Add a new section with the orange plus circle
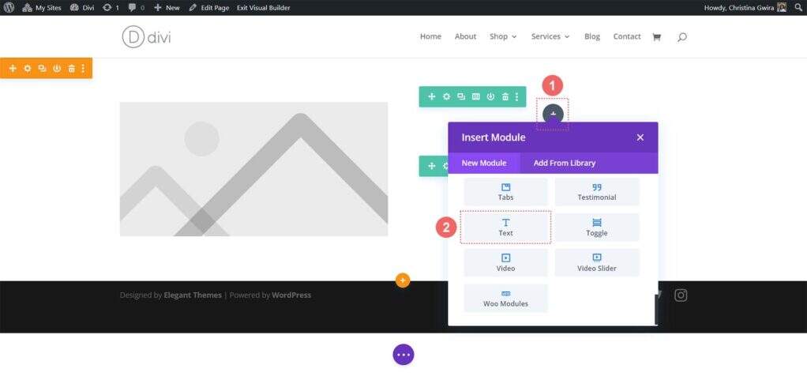807x376 pixels. (x=403, y=280)
